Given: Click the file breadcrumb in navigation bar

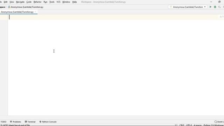Looking at the screenshot, I should click(x=26, y=7).
